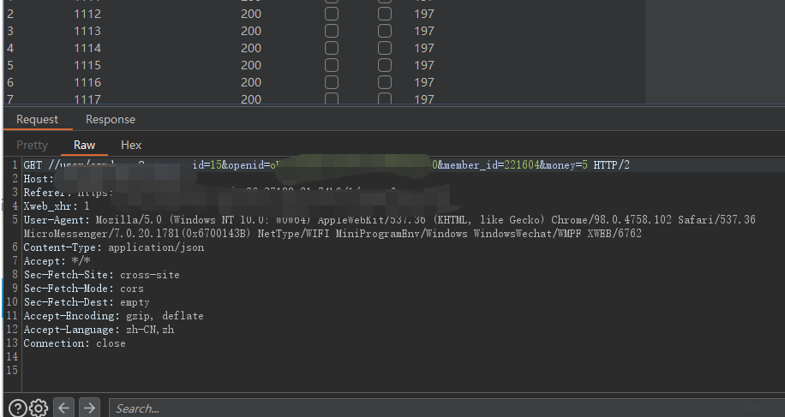This screenshot has width=785, height=417.
Task: Toggle second checkbox in payload 1113 row
Action: coord(385,31)
